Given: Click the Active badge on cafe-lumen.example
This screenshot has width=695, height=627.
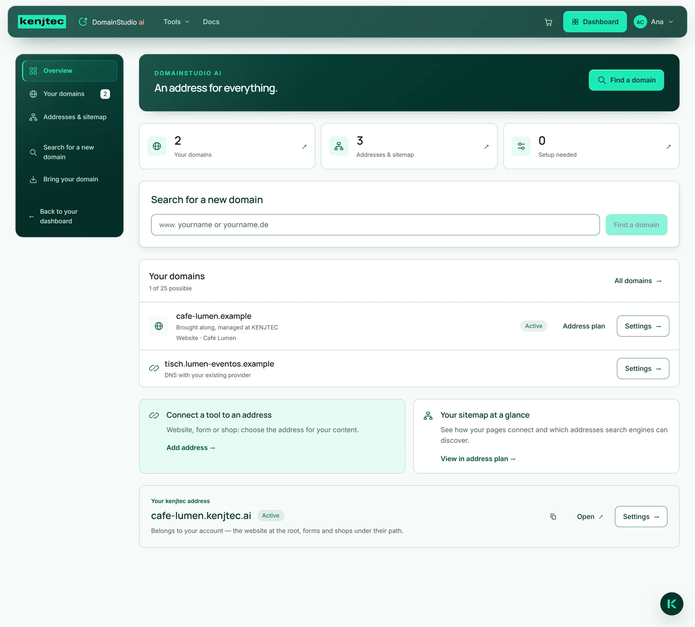Looking at the screenshot, I should 534,326.
